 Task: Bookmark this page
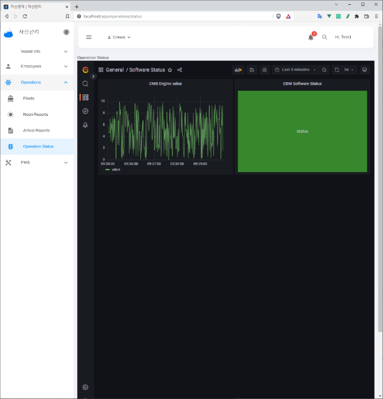(x=67, y=16)
